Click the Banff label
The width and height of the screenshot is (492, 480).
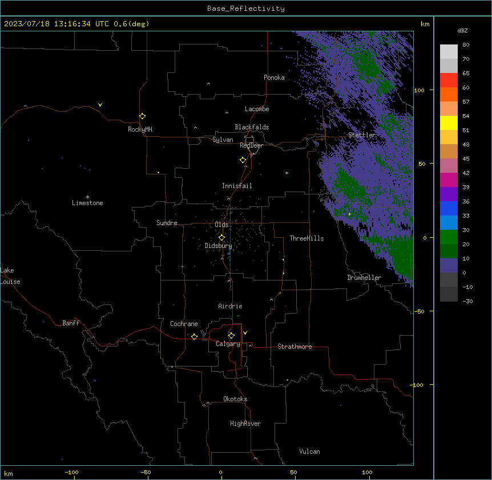point(71,323)
